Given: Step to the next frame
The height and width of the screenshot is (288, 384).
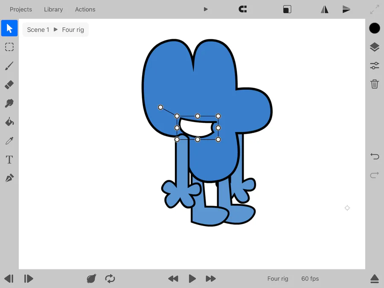Looking at the screenshot, I should pos(29,279).
